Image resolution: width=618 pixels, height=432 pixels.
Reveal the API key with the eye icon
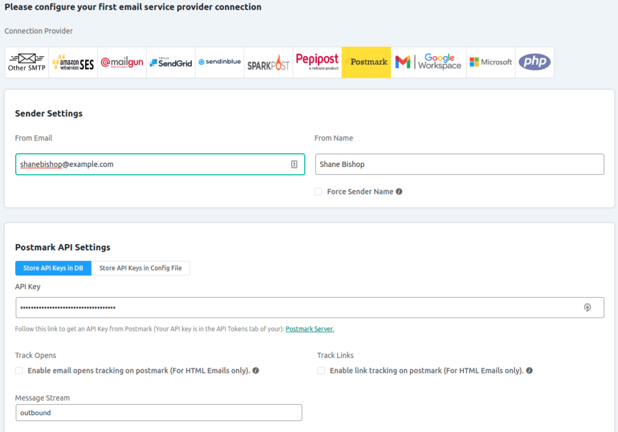(x=587, y=307)
